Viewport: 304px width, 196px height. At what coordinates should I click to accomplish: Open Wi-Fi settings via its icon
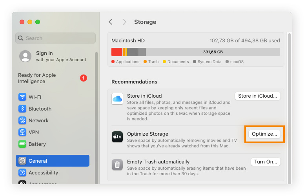(x=22, y=97)
